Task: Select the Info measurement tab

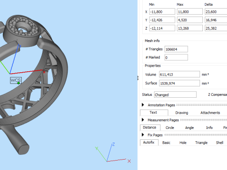Action: point(210,127)
